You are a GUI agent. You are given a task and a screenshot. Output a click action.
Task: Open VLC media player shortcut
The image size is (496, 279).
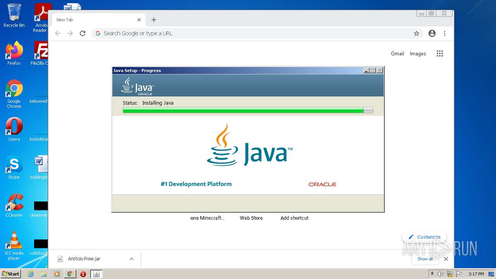[14, 246]
